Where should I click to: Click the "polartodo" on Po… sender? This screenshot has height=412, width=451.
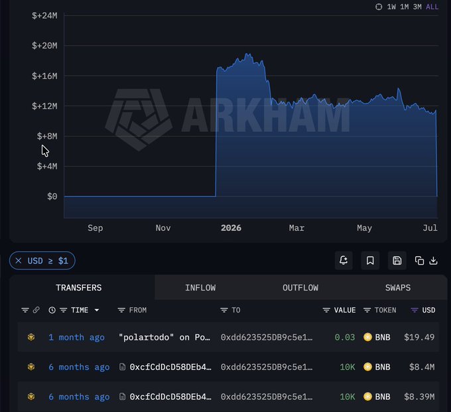[x=164, y=337]
